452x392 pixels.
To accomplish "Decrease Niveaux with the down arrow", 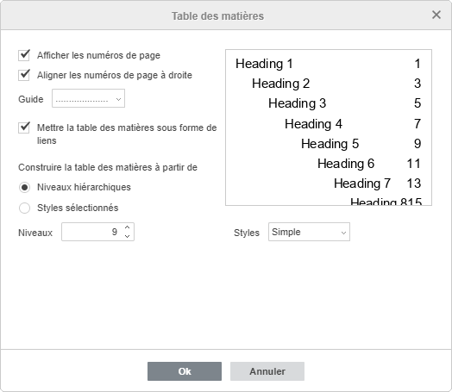I will point(127,236).
